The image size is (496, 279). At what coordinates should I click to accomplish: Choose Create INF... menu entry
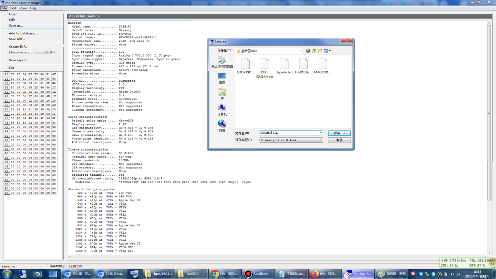point(32,47)
